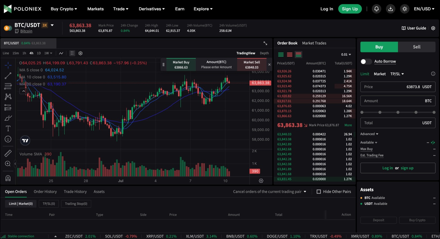Viewport: 440px width, 239px height.
Task: Click the download app icon
Action: [x=390, y=9]
